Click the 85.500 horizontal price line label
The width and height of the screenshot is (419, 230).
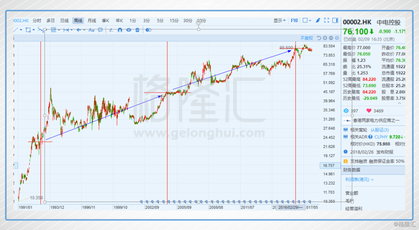tap(286, 48)
